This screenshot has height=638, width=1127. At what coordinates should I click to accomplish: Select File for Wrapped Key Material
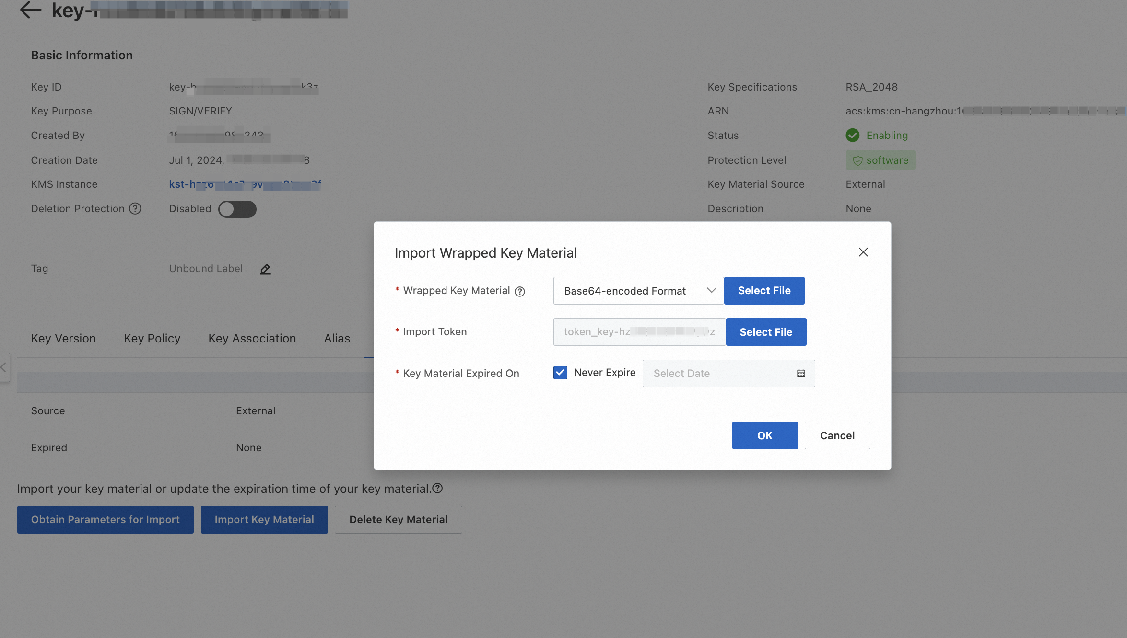click(764, 291)
